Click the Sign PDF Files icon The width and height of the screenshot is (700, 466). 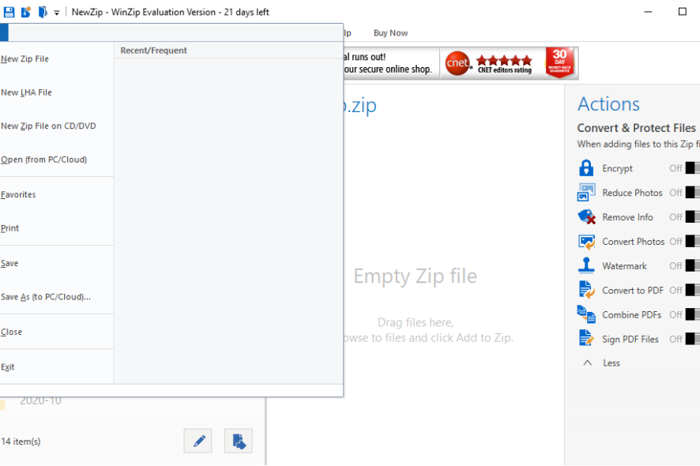[586, 339]
